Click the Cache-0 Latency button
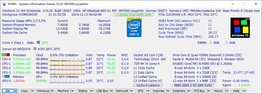This screenshot has width=262, height=94. click(x=148, y=85)
